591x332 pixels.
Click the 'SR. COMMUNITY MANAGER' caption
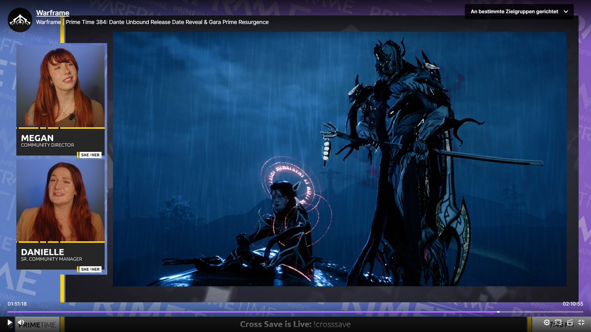52,259
